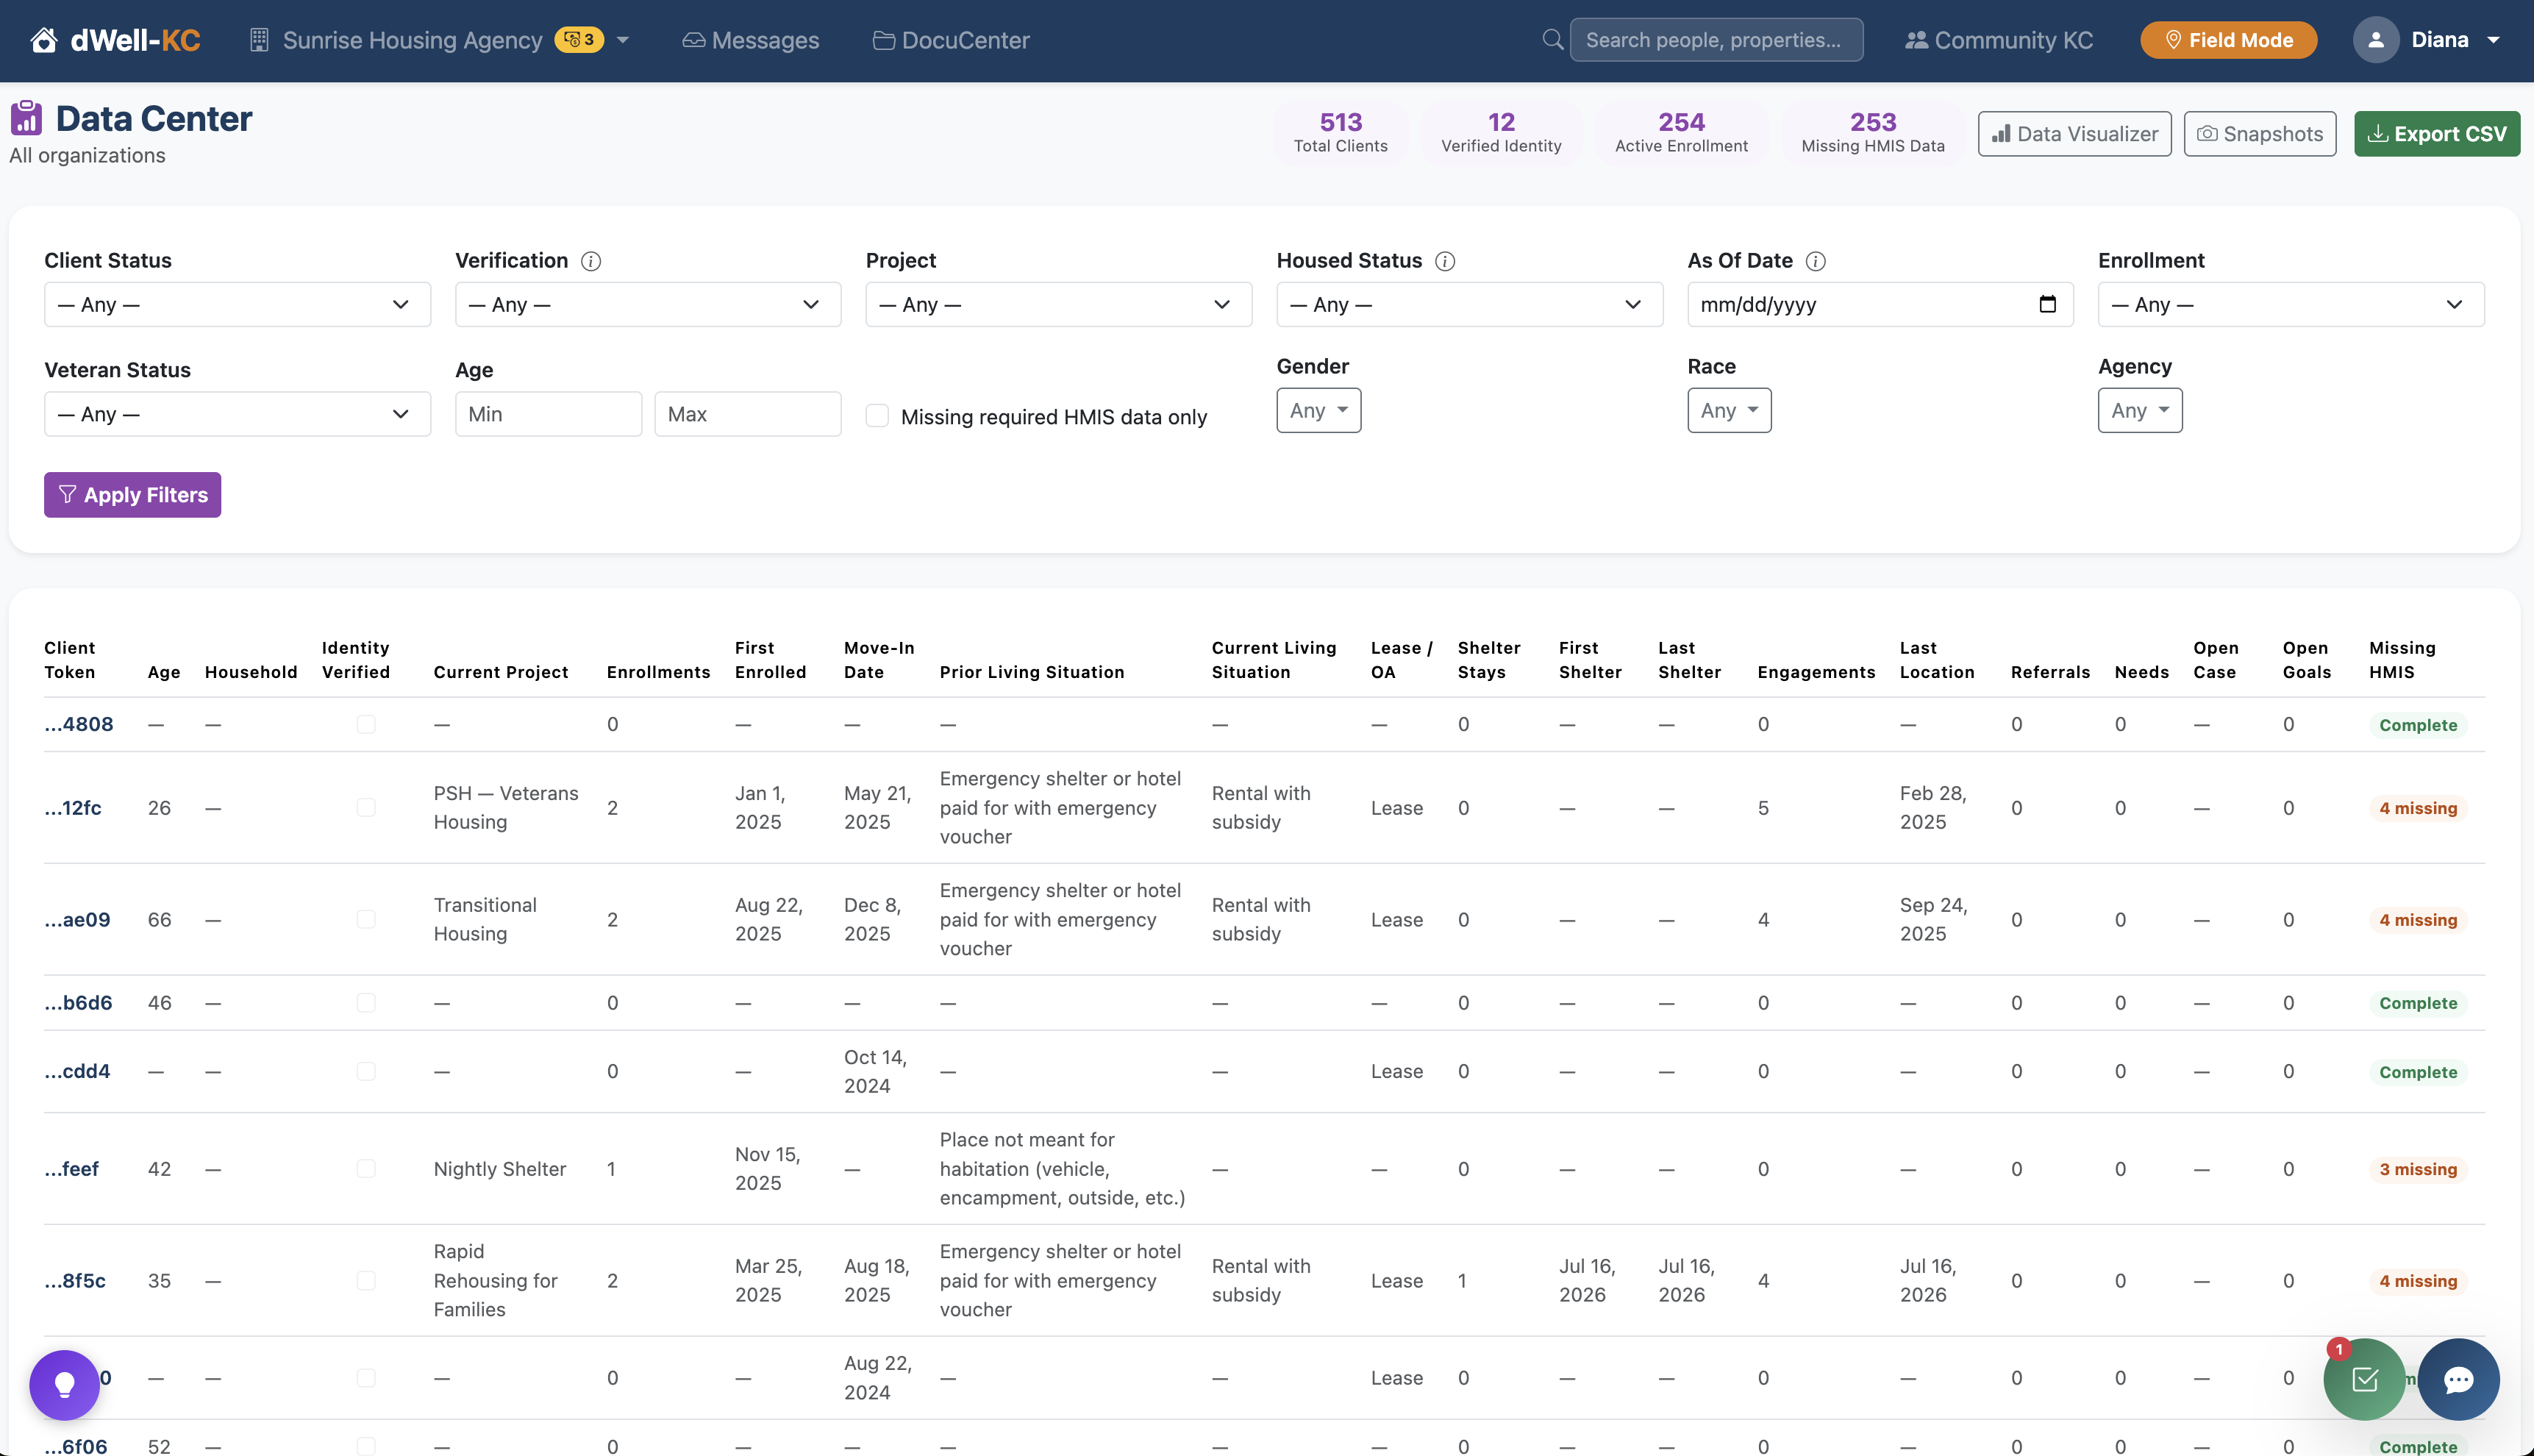The height and width of the screenshot is (1456, 2534).
Task: Open the blue chat bubble button
Action: [2458, 1380]
